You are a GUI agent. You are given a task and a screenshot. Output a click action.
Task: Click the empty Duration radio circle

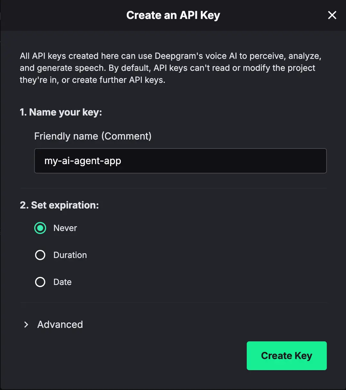point(40,255)
